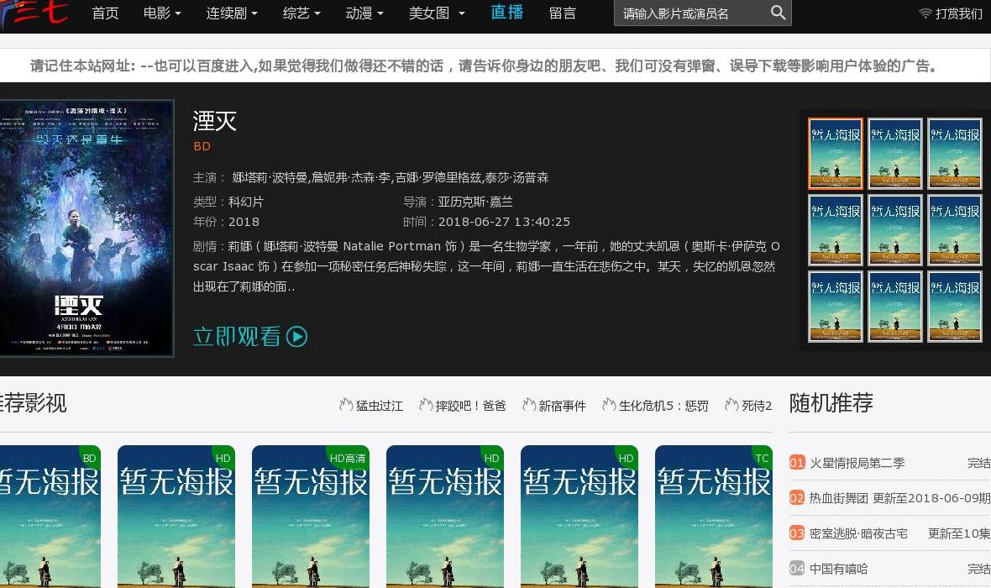Expand the 电影 dropdown menu
Screen dimensions: 991x588
(x=162, y=13)
